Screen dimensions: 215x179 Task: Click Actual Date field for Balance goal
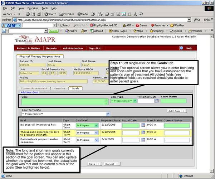click(x=131, y=125)
